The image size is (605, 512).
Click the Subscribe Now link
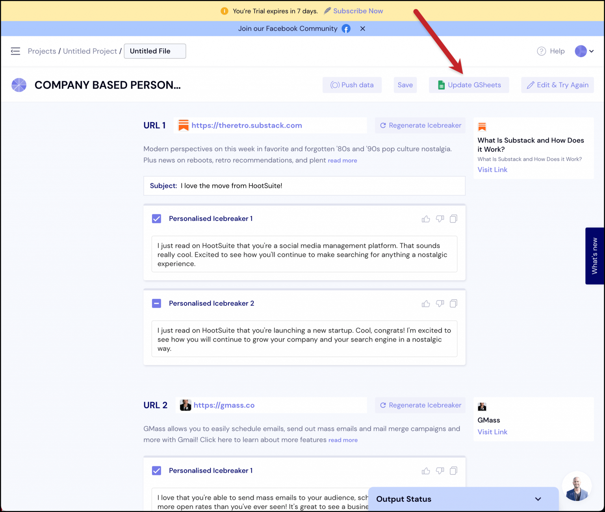(358, 11)
